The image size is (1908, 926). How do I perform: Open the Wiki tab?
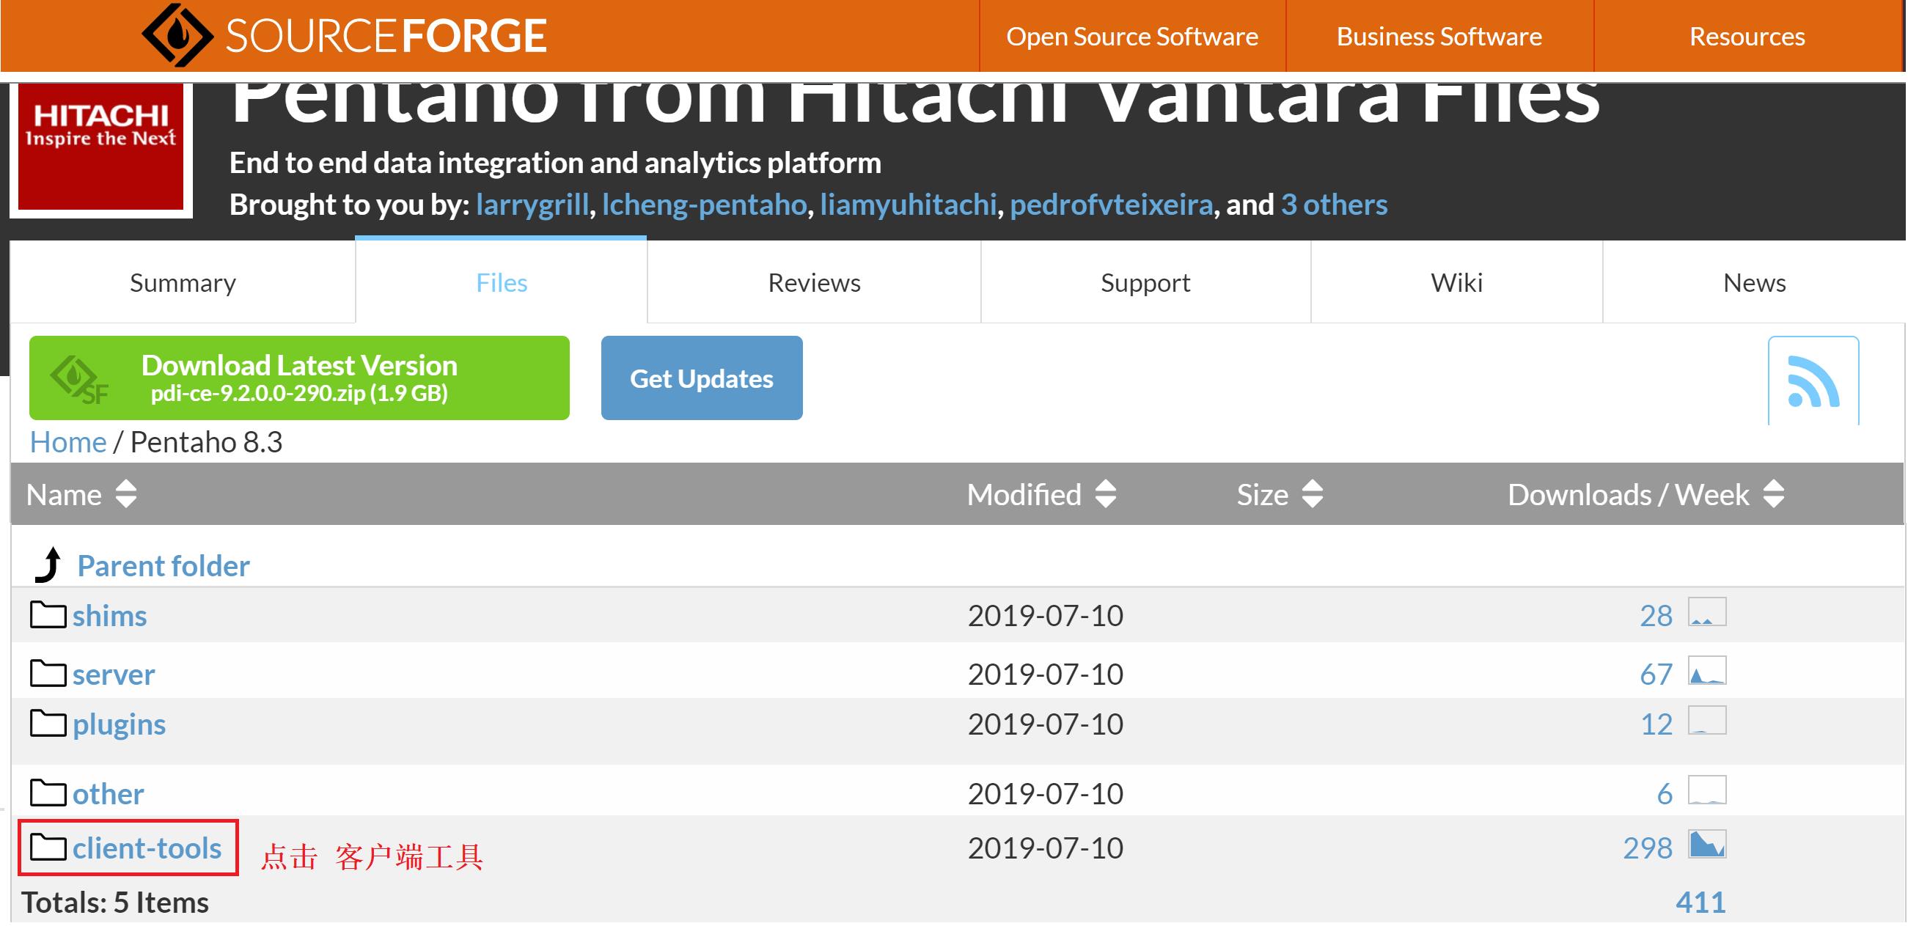coord(1456,282)
